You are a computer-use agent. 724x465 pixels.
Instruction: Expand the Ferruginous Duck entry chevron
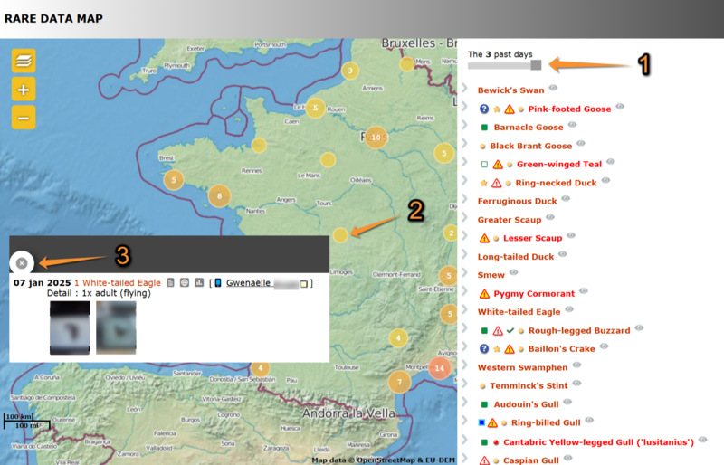coord(464,202)
